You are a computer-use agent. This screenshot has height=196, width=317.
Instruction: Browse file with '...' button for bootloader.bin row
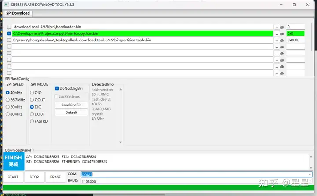point(276,27)
